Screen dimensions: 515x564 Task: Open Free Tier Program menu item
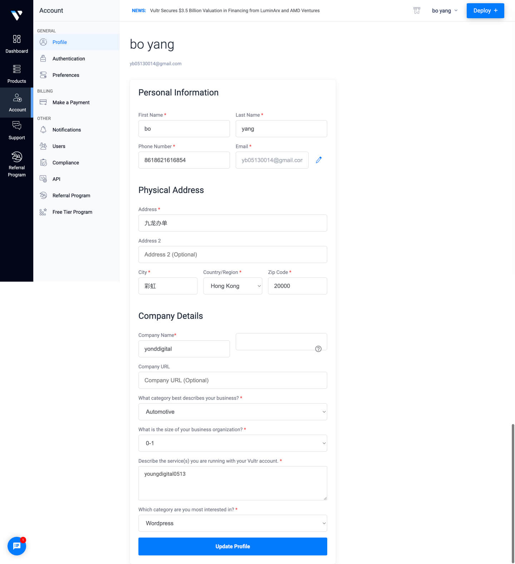pos(76,212)
